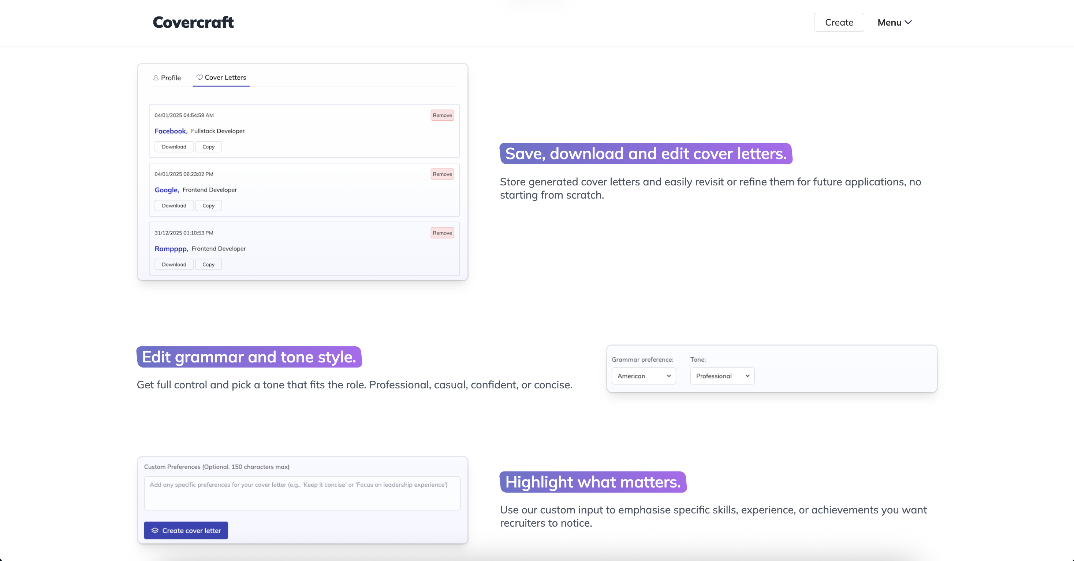
Task: Open the Rampppp company link
Action: 171,249
